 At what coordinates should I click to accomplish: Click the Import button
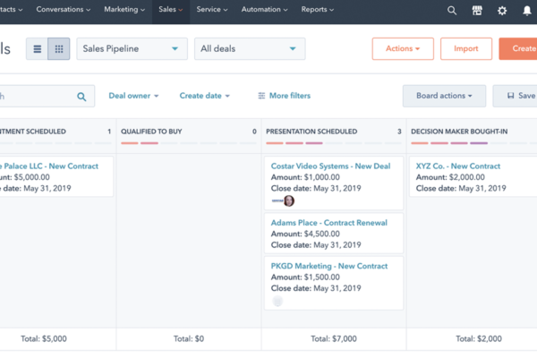(465, 49)
